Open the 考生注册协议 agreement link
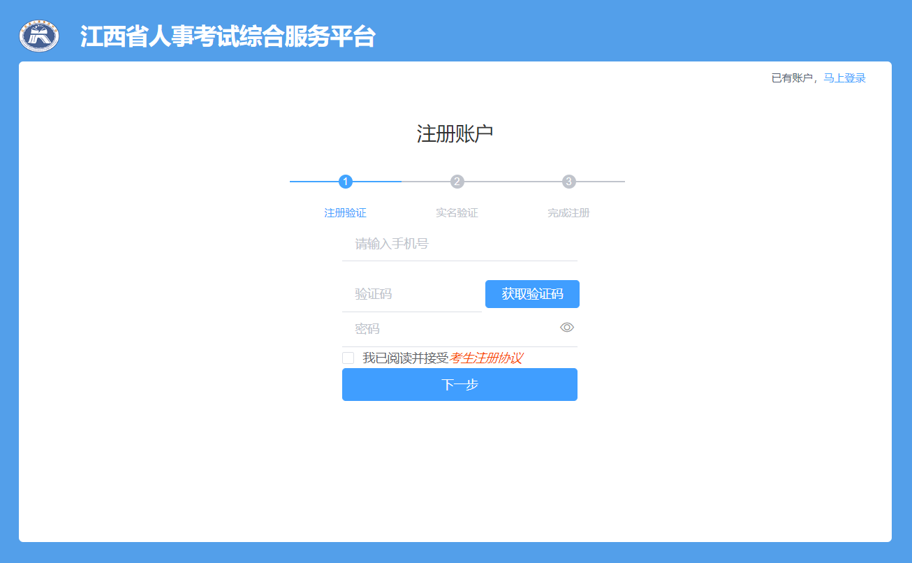912x563 pixels. tap(486, 358)
